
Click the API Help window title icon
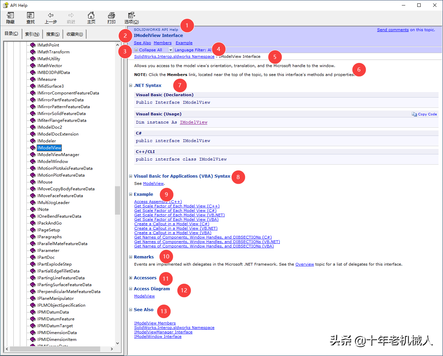(x=5, y=5)
